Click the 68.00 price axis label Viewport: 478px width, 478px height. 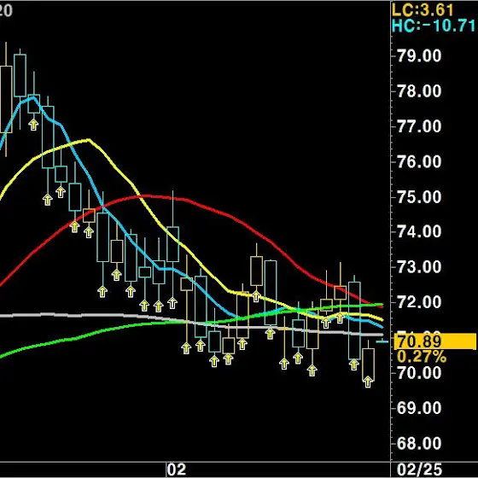click(x=419, y=443)
